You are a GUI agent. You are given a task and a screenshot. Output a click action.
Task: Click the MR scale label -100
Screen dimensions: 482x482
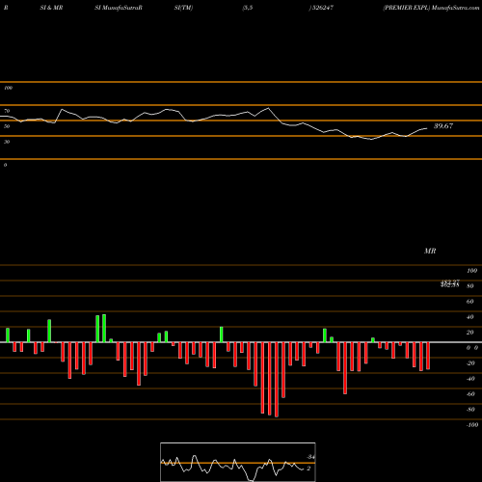(x=472, y=425)
